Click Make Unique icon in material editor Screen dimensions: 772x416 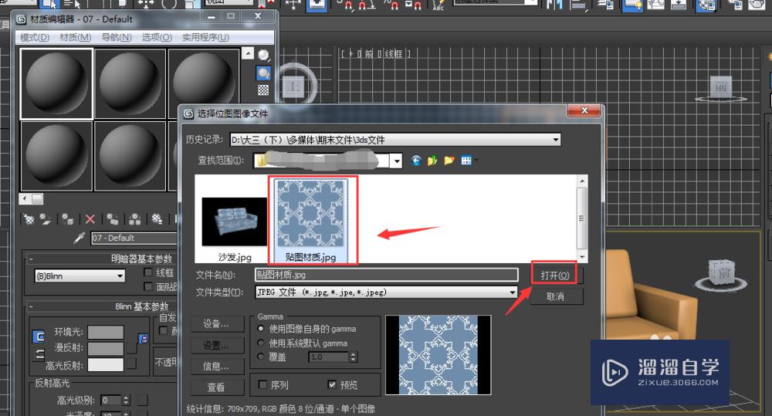[x=135, y=219]
